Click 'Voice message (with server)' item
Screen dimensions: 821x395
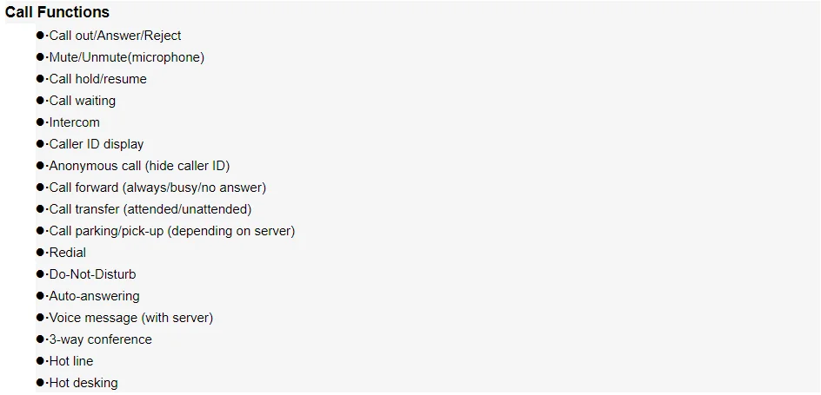point(130,318)
